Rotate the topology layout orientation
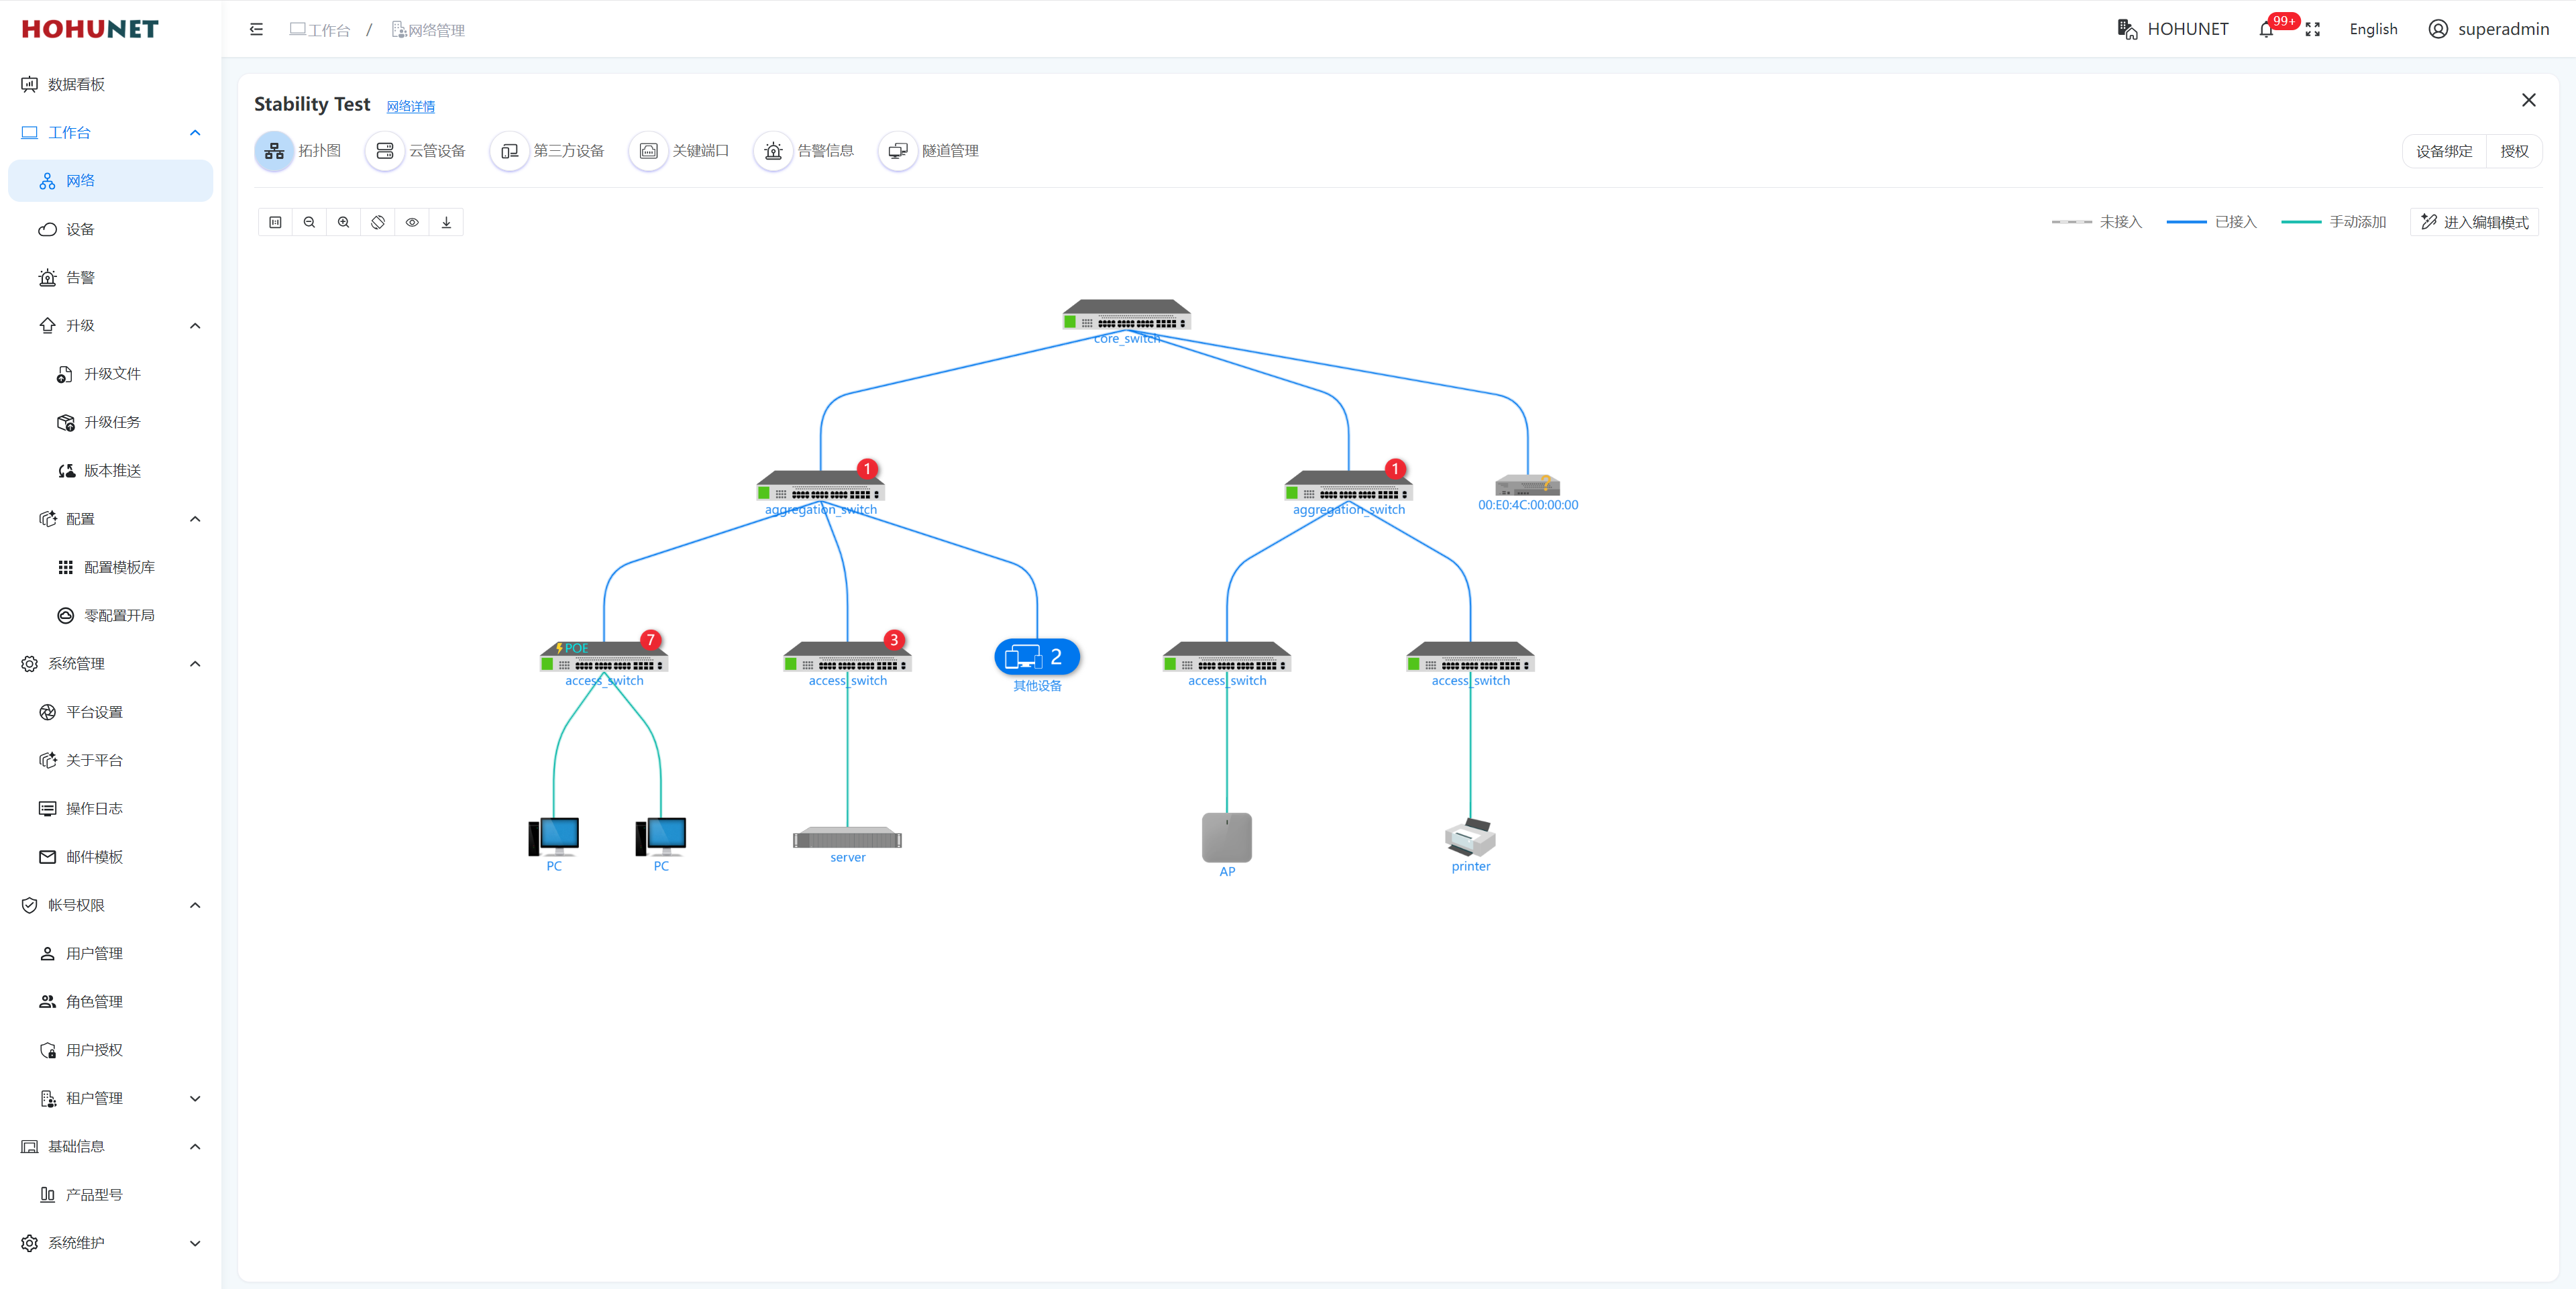This screenshot has height=1289, width=2576. coord(378,222)
